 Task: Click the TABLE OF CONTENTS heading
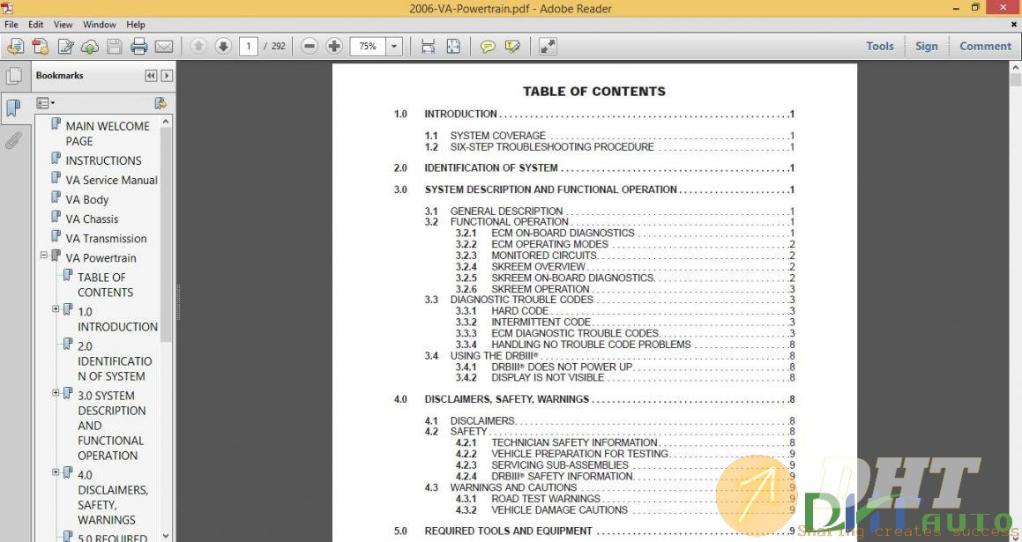point(594,91)
